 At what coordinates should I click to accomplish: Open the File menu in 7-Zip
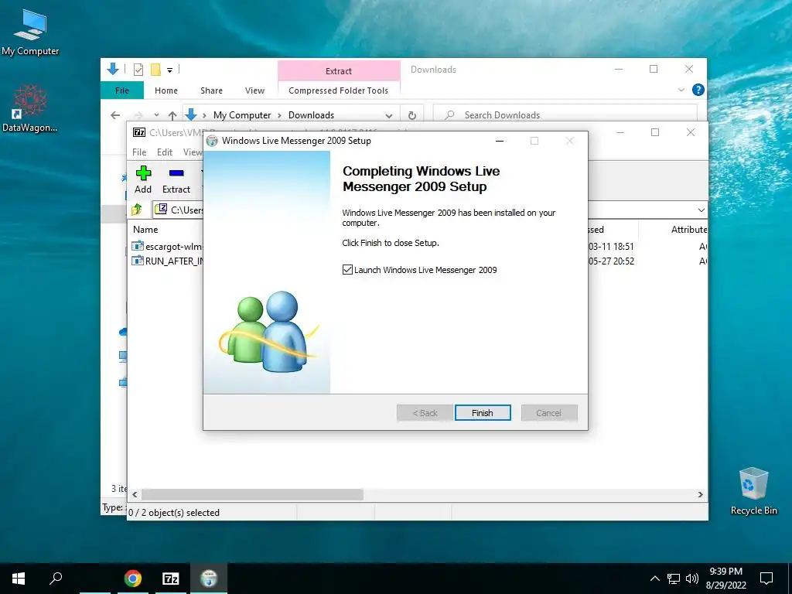pyautogui.click(x=139, y=152)
